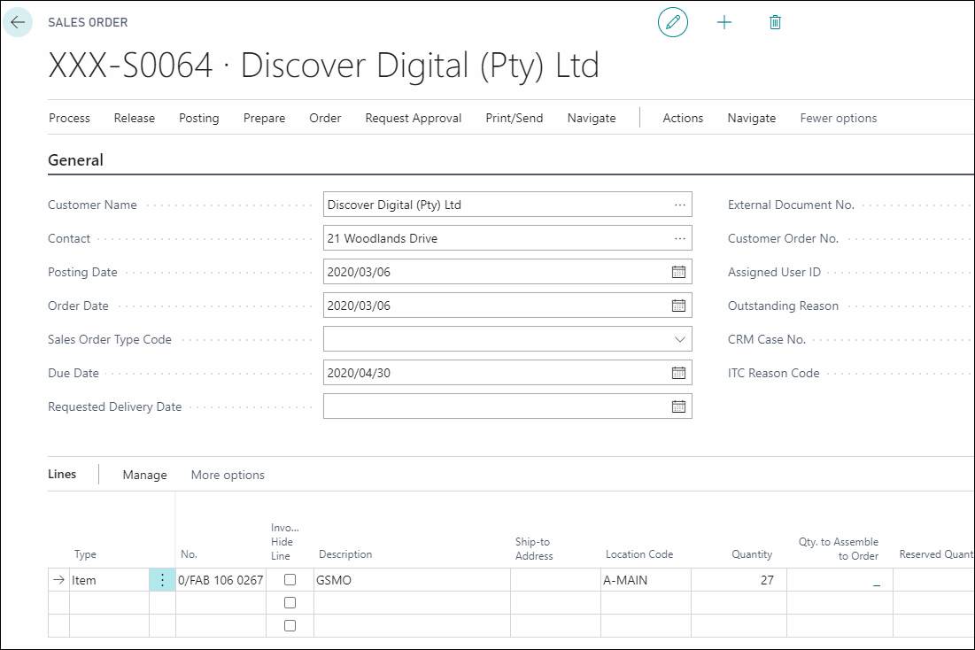Click the Posting Date field
The width and height of the screenshot is (975, 650).
point(507,272)
